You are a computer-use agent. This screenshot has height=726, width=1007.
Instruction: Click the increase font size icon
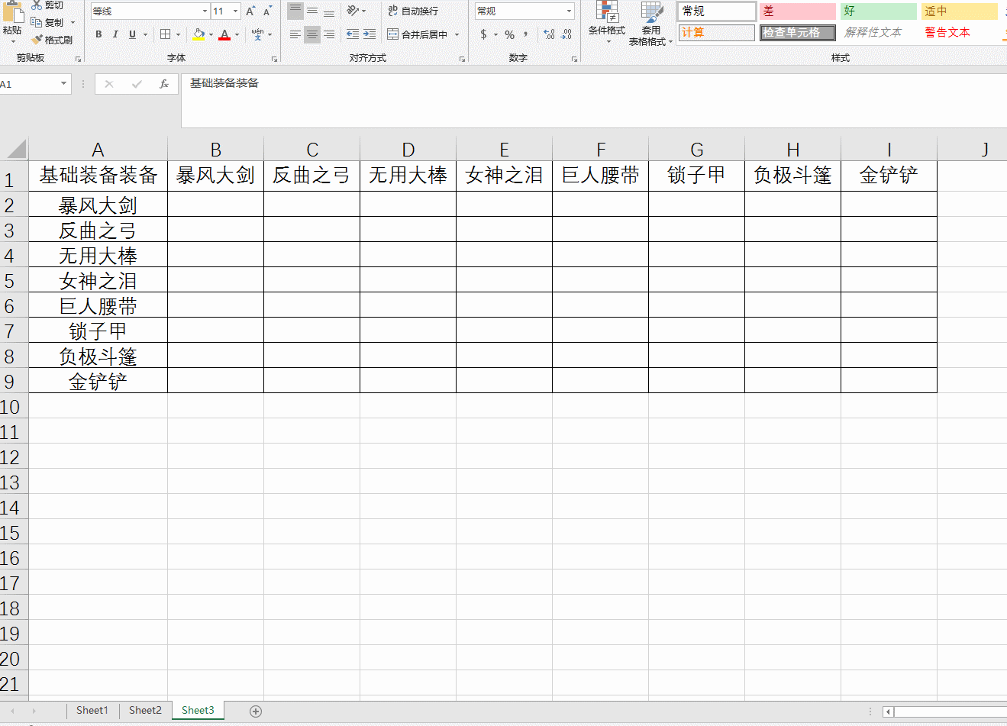coord(250,11)
